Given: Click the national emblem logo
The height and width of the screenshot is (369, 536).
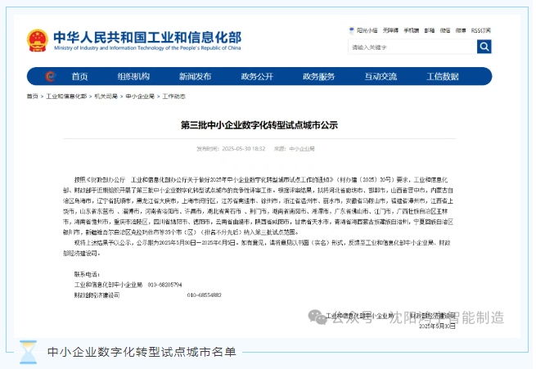Looking at the screenshot, I should (38, 41).
